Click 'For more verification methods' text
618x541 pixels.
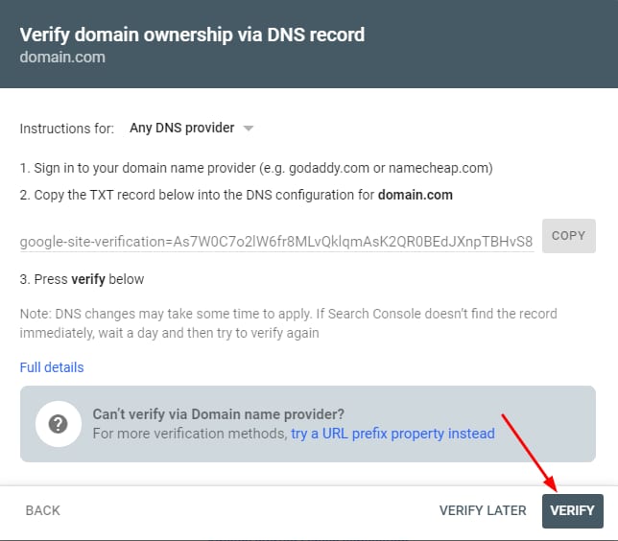189,434
